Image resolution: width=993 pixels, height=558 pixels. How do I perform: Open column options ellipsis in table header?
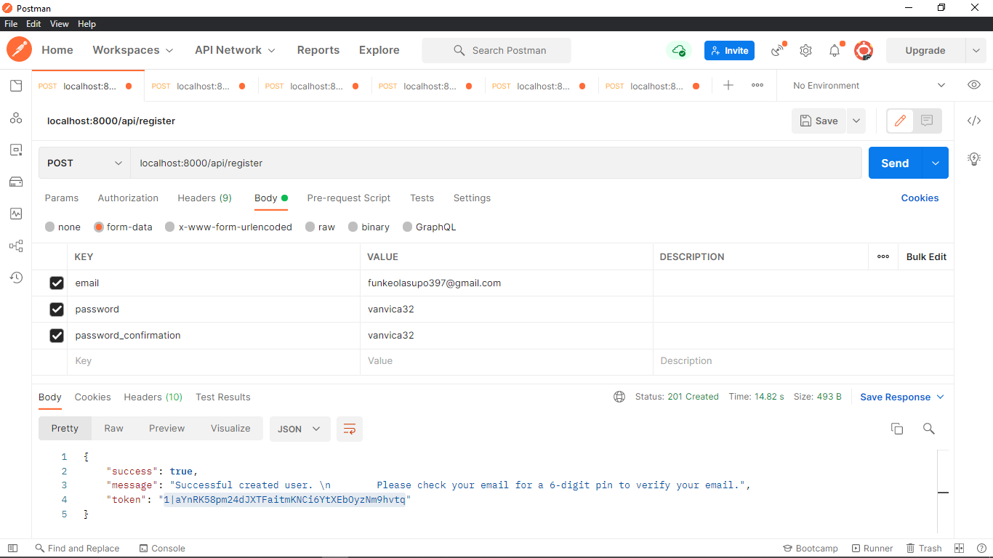pos(883,256)
